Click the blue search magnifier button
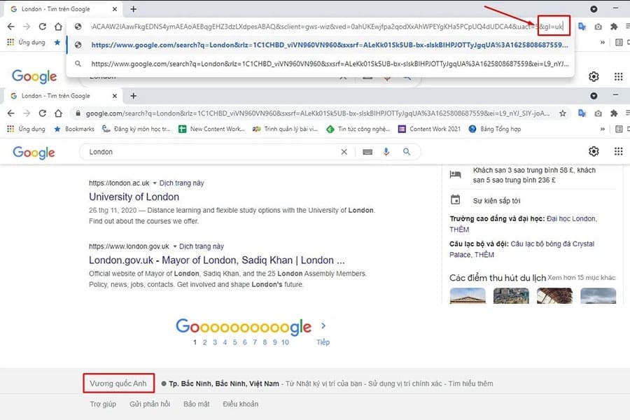This screenshot has width=630, height=420. point(407,152)
